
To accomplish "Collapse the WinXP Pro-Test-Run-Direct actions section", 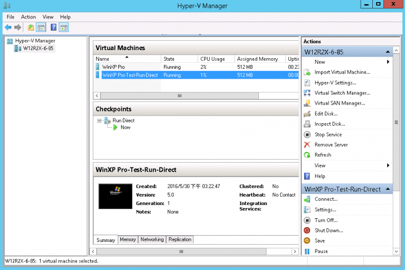I will [x=388, y=189].
